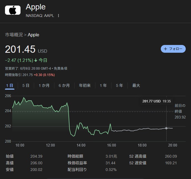Switch to the 1 か月 chart tab
The height and width of the screenshot is (179, 191).
(x=44, y=85)
